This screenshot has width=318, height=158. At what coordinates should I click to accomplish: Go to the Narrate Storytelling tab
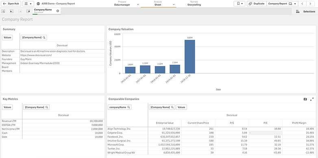[194, 3]
